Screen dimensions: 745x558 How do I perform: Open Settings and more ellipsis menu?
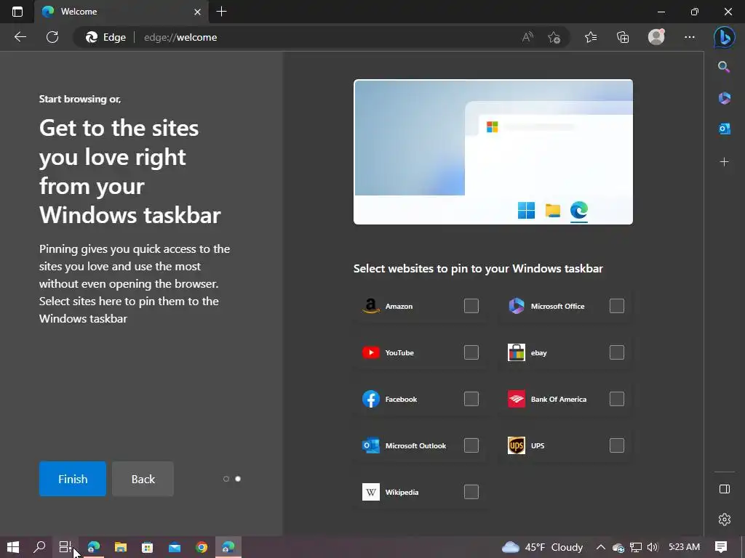click(690, 37)
